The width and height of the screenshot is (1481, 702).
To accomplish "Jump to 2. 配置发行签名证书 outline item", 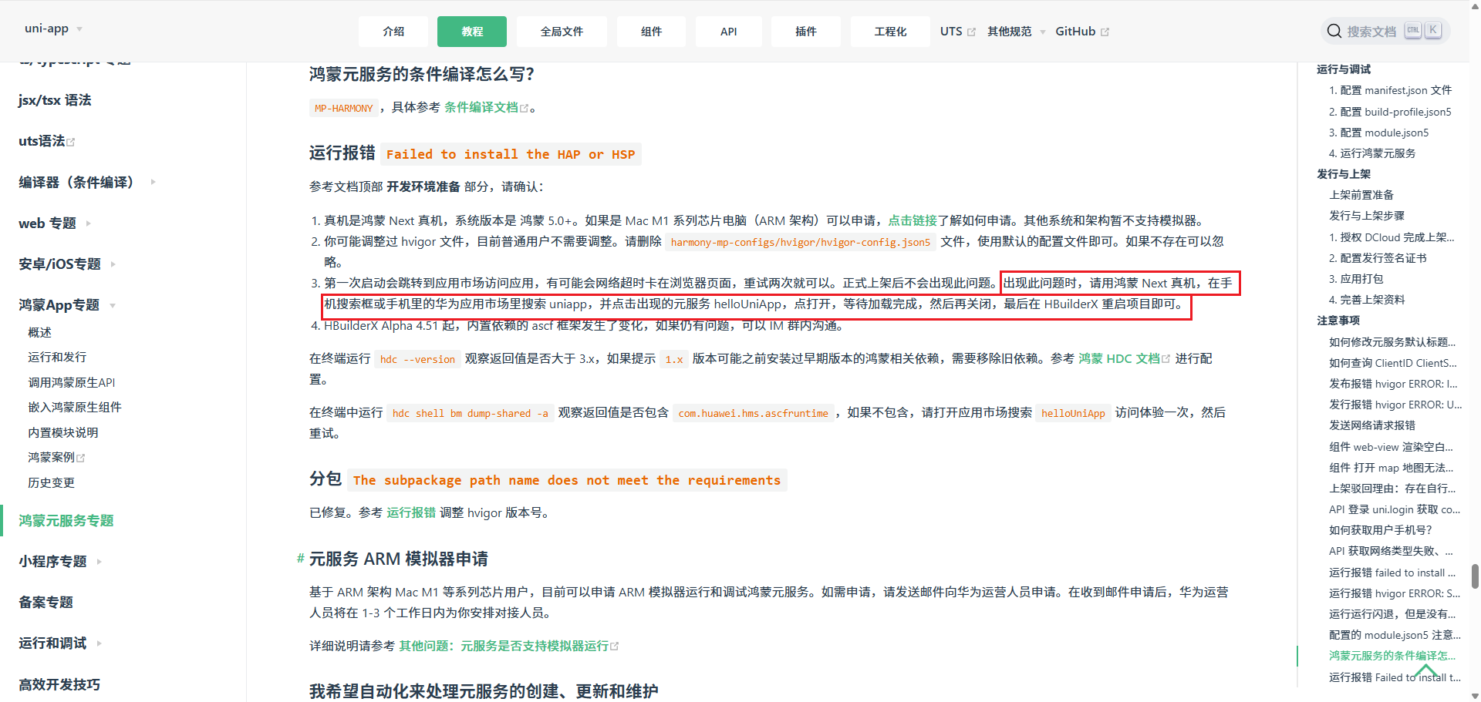I will (1378, 258).
